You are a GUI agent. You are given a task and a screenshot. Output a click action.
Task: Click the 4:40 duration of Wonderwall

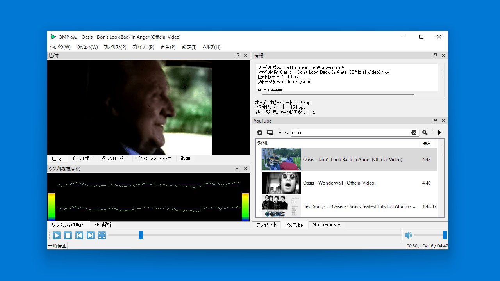(427, 183)
